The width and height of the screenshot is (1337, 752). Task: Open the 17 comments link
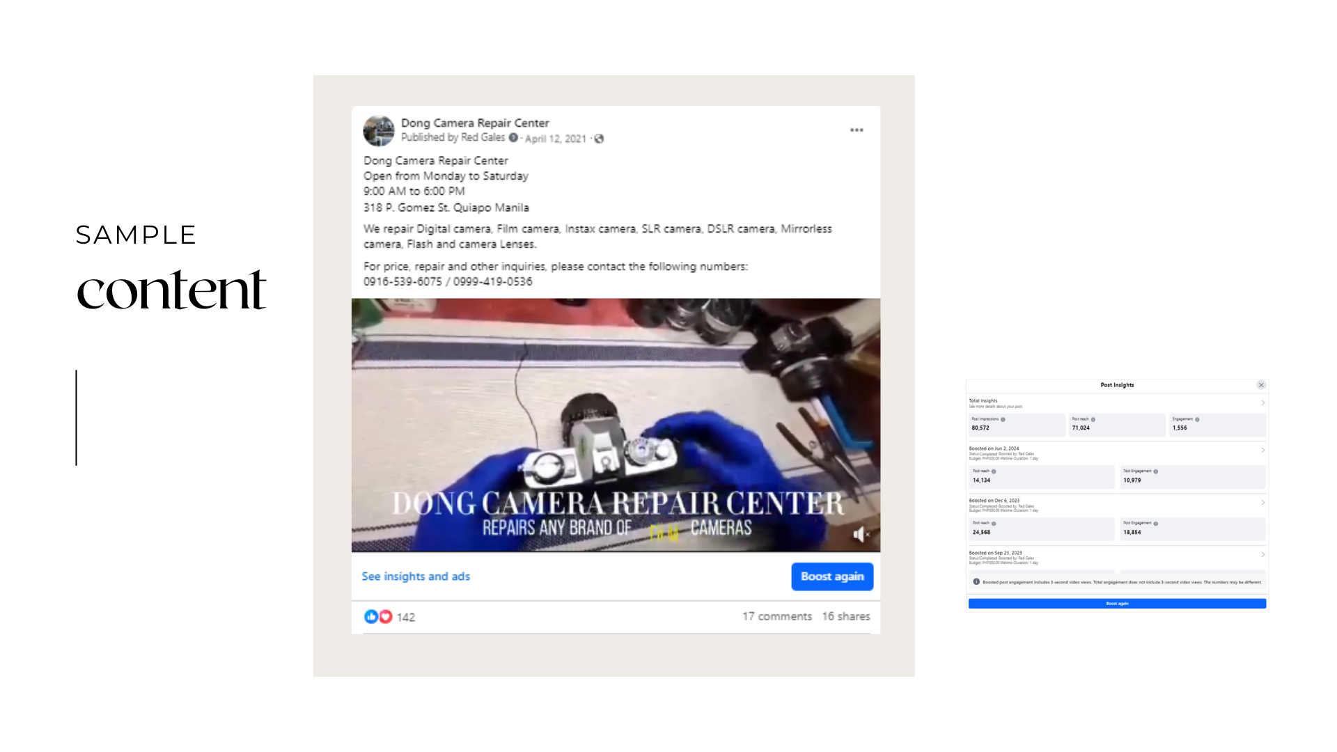click(776, 617)
